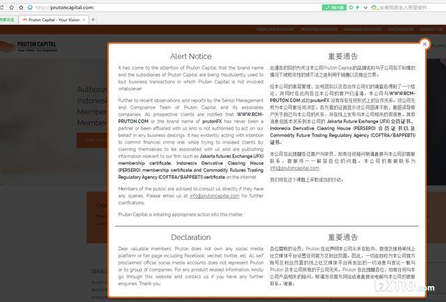Close the Pruton Capital browser tab
Viewport: 446px width, 302px height.
84,20
